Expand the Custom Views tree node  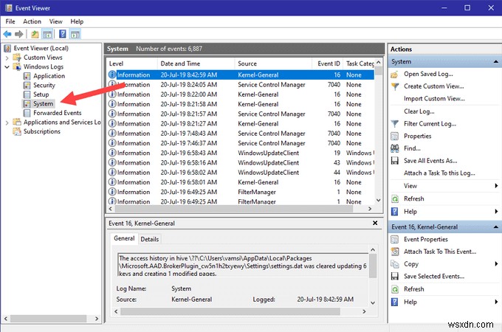click(7, 58)
